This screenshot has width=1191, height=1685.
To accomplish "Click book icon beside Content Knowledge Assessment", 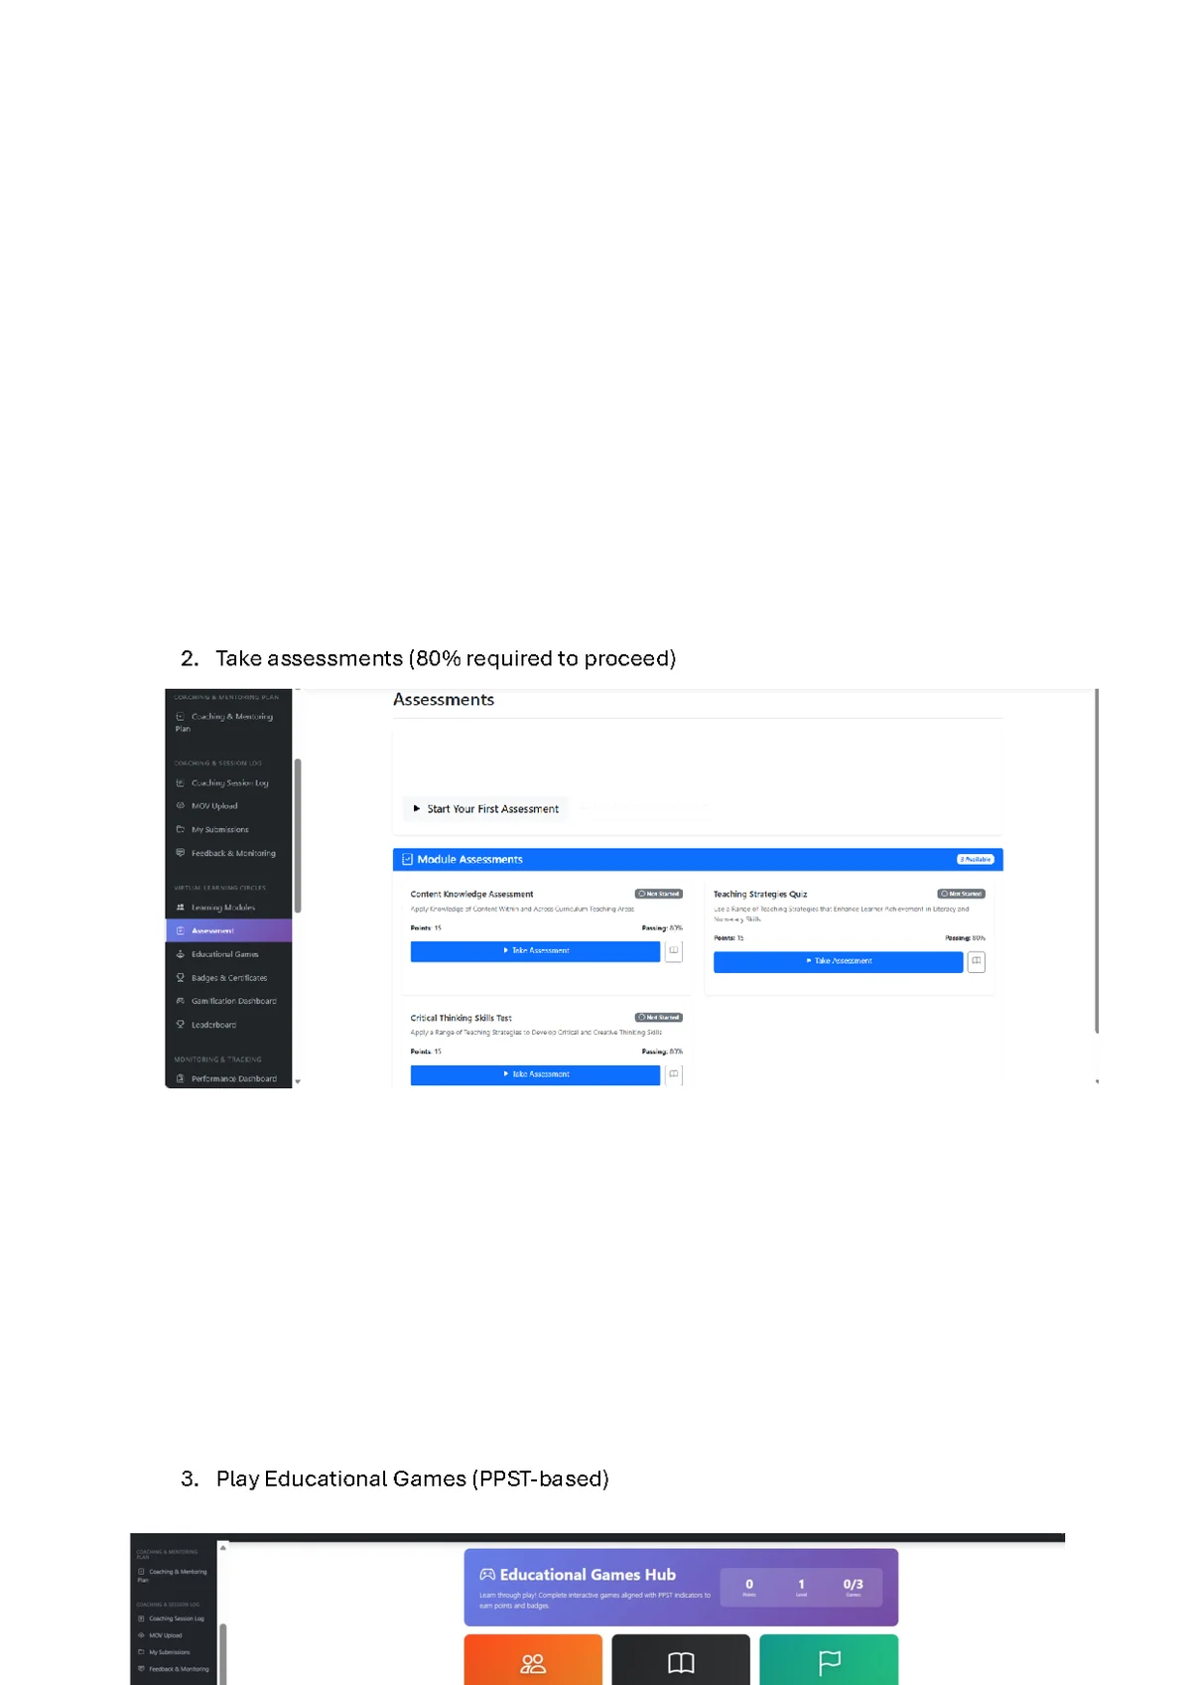I will pyautogui.click(x=674, y=951).
